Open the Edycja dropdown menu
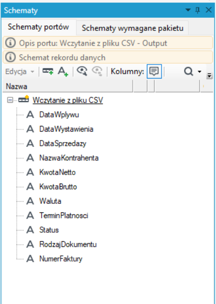This screenshot has width=216, height=304. pyautogui.click(x=19, y=71)
